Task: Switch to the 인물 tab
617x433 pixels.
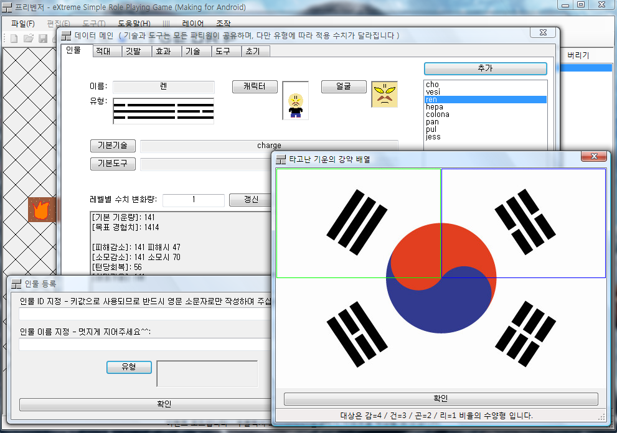Action: click(73, 50)
